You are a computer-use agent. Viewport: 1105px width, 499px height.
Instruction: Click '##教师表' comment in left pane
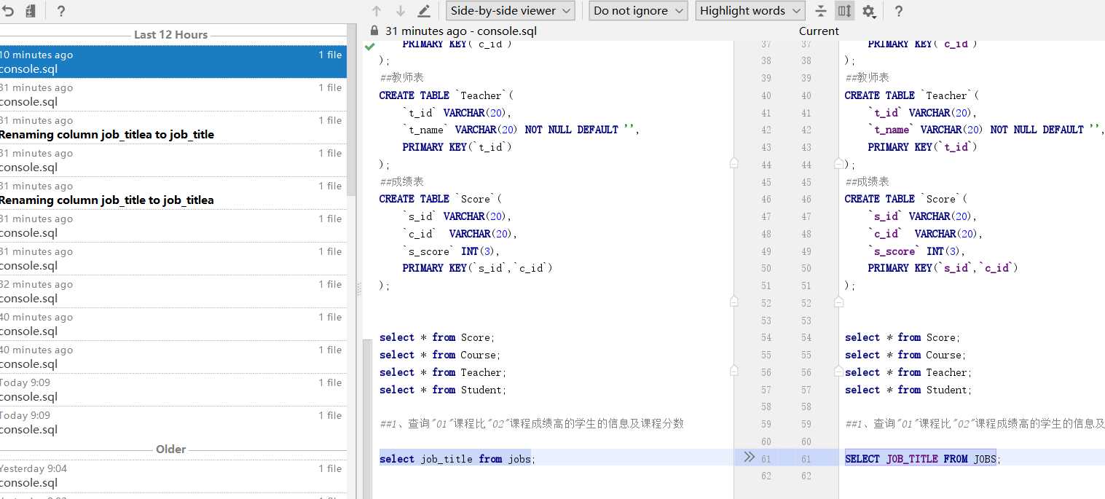coord(401,77)
